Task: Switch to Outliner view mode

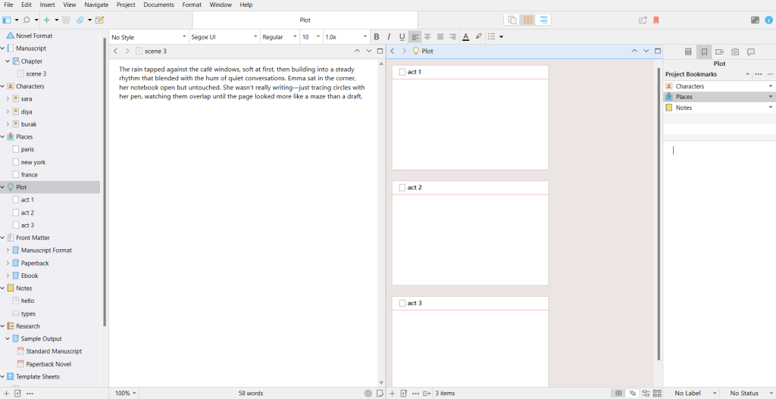Action: tap(543, 20)
